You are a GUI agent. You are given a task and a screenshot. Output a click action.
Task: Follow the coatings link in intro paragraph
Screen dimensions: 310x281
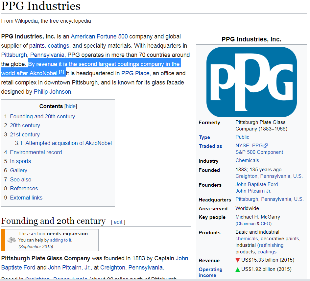click(59, 46)
